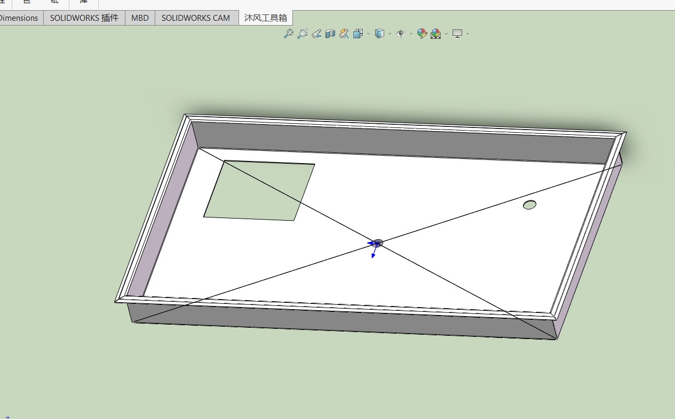Image resolution: width=675 pixels, height=419 pixels.
Task: Expand Display Style dropdown arrow
Action: point(390,34)
